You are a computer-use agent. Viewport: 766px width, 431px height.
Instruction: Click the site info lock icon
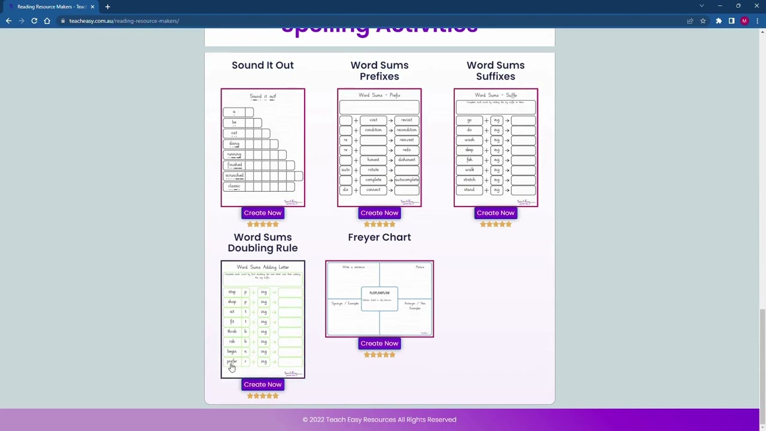tap(62, 21)
